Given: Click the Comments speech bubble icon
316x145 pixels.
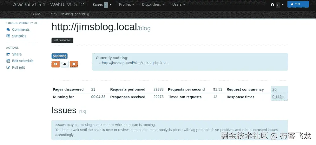Looking at the screenshot, I should [8, 29].
